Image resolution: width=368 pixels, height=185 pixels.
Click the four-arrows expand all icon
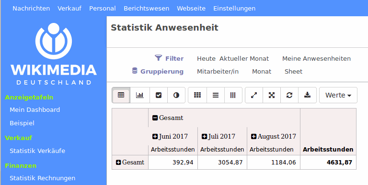[x=272, y=95]
